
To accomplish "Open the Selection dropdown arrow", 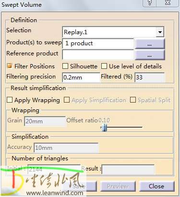I will coord(160,32).
